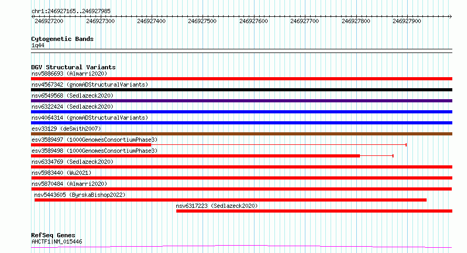Click the RefSeq Genes track title
The width and height of the screenshot is (467, 253).
[x=53, y=236]
